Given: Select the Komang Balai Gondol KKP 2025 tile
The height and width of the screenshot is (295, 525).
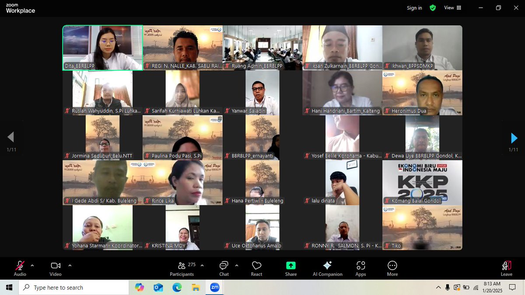Looking at the screenshot, I should 422,182.
